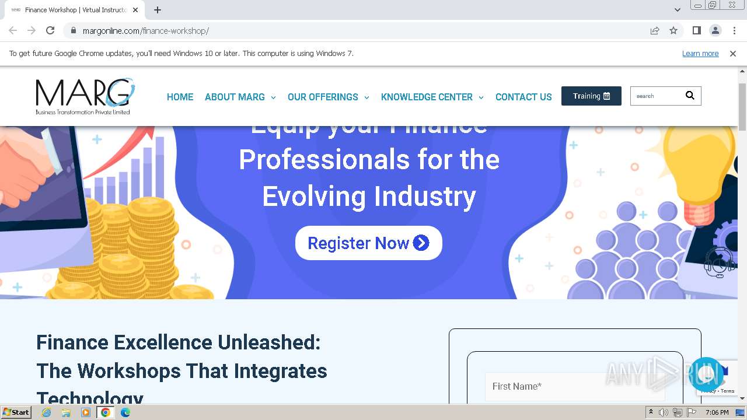Expand the ABOUT MARG dropdown
Screen dimensions: 747x420
(x=240, y=97)
